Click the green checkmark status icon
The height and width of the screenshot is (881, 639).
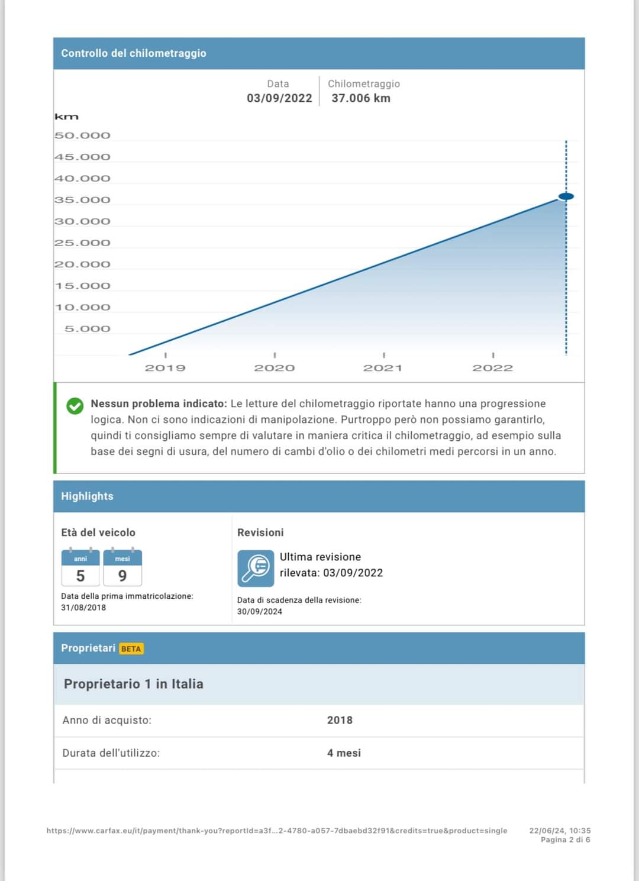pyautogui.click(x=75, y=406)
